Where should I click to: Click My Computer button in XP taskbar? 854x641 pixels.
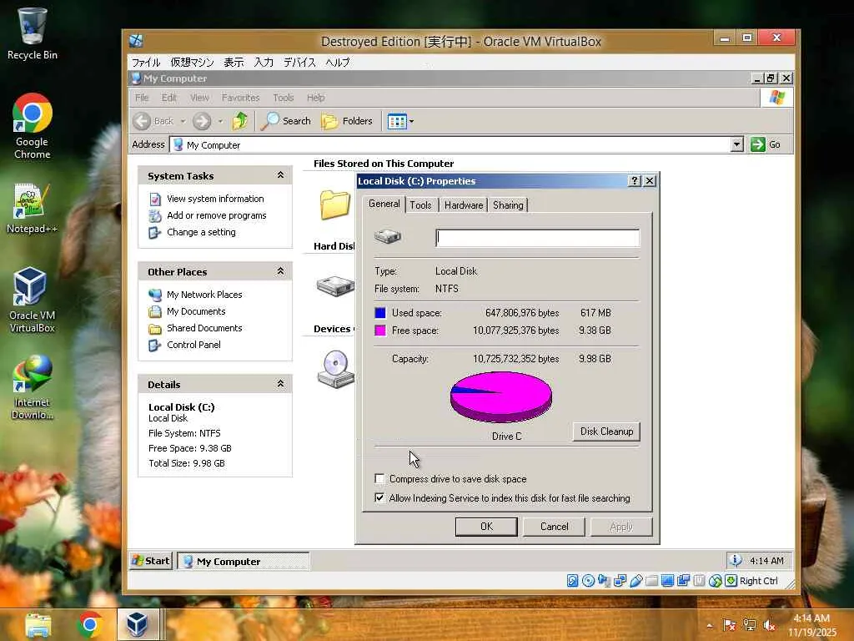[x=244, y=561]
